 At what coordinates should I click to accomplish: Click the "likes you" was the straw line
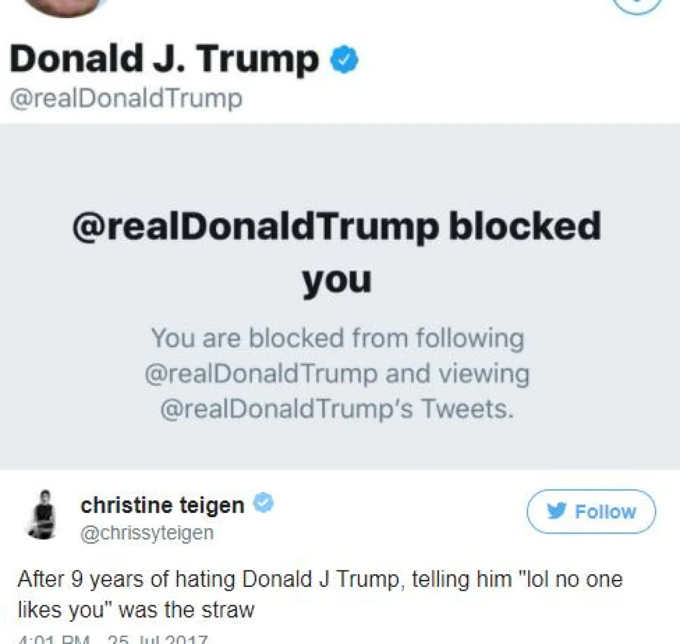point(136,610)
